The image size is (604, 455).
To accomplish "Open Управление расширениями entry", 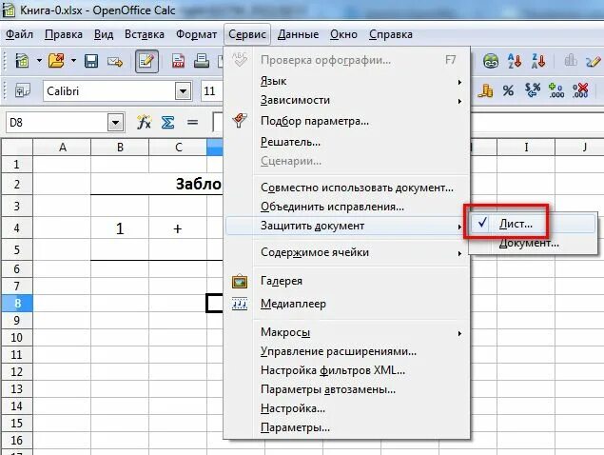I will (x=346, y=351).
